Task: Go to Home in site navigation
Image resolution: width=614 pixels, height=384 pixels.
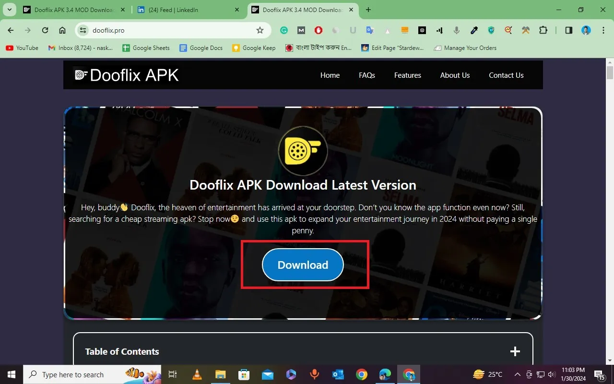Action: pos(330,75)
